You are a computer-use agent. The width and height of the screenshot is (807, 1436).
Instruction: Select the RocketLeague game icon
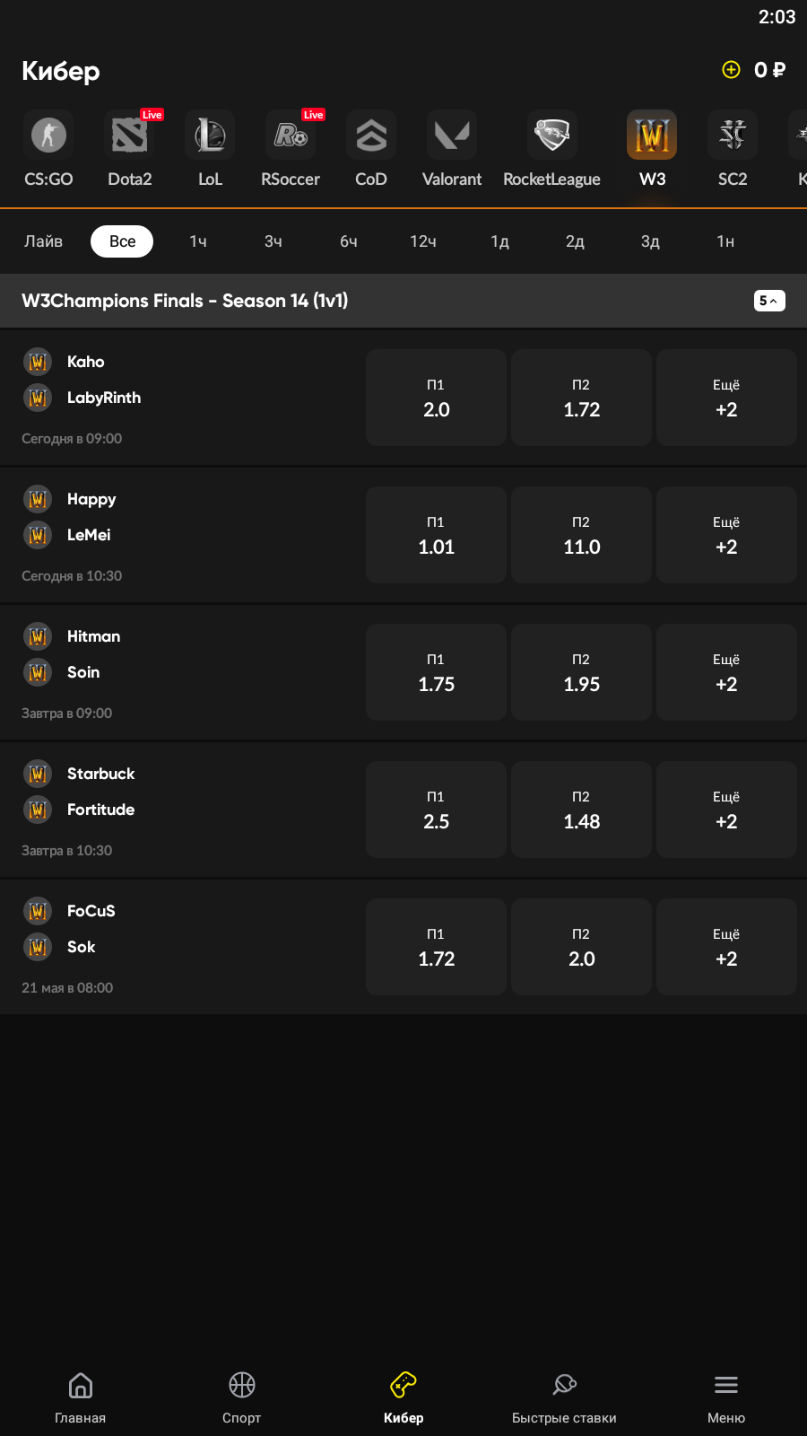551,136
